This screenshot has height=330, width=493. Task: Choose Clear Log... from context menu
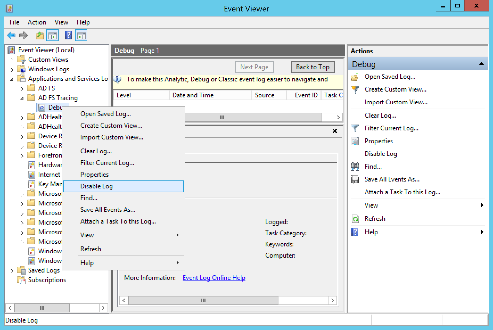[96, 151]
